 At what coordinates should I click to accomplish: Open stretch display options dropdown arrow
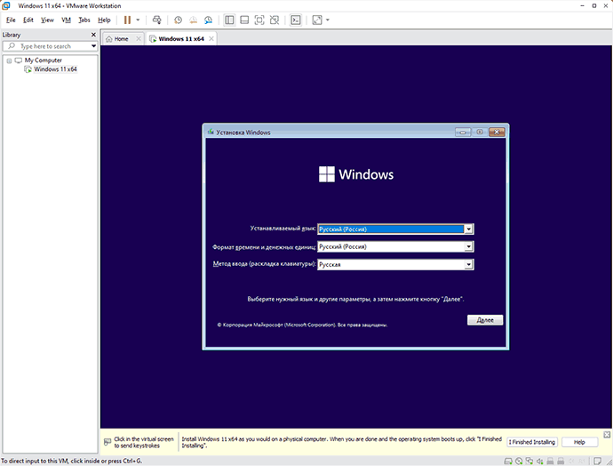[x=328, y=20]
